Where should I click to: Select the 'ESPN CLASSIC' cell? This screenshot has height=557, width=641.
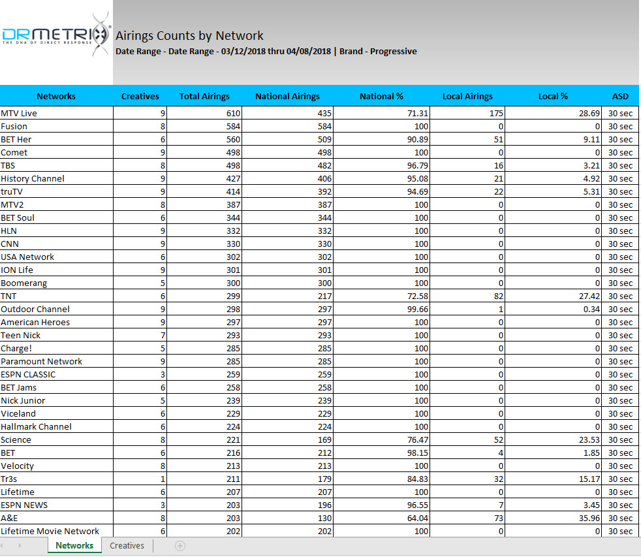point(56,375)
